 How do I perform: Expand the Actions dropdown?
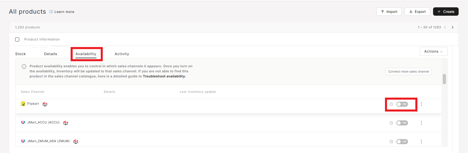tap(434, 51)
